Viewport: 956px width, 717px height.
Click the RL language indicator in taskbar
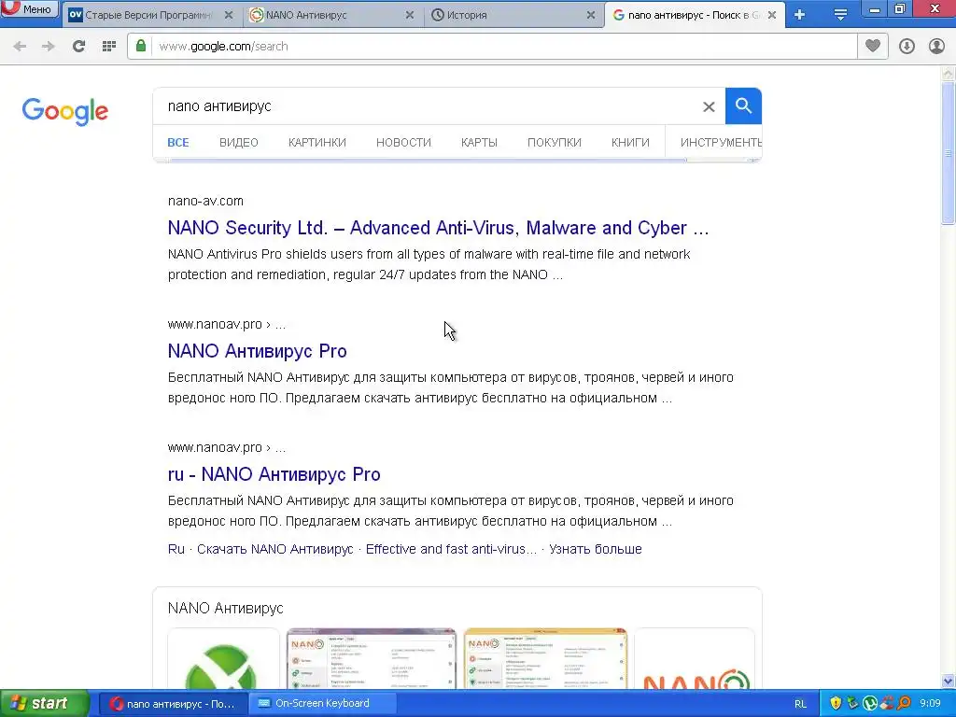(x=800, y=704)
